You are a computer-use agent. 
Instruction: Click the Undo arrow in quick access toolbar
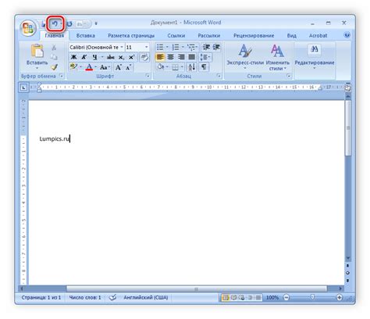point(55,24)
